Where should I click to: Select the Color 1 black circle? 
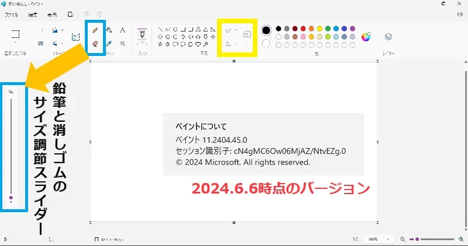coord(266,30)
